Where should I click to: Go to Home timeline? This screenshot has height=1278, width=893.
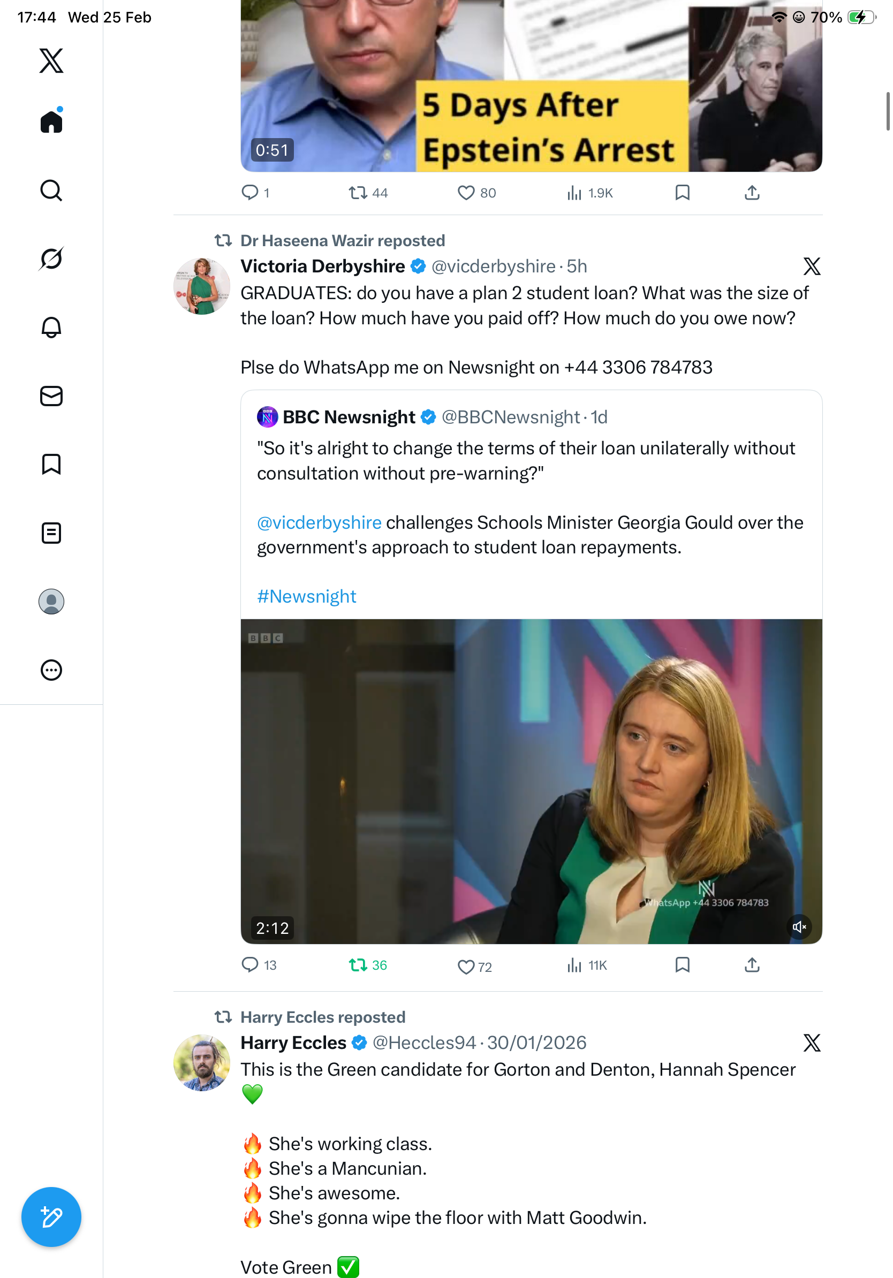click(x=51, y=121)
